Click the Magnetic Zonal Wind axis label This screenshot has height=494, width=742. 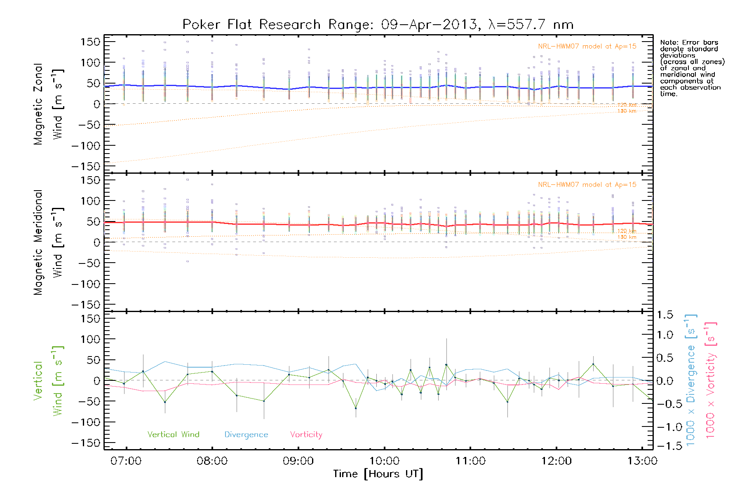tap(48, 104)
